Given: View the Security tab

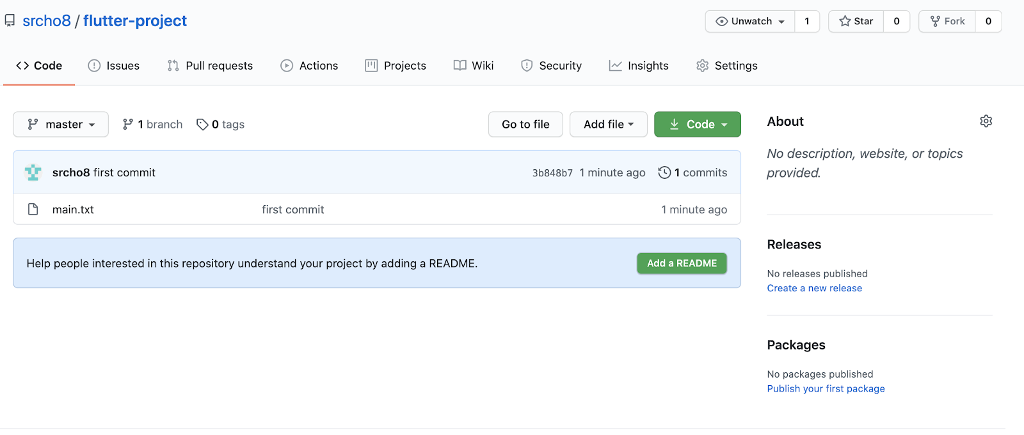Looking at the screenshot, I should tap(551, 65).
